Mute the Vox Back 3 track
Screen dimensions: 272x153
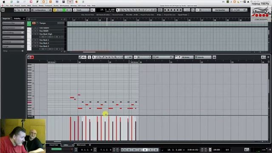pos(34,46)
